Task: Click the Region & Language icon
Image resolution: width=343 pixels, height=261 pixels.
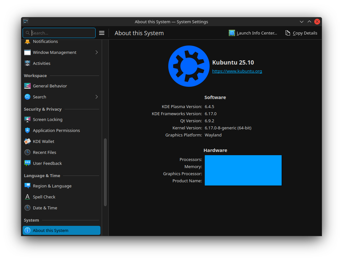Action: [x=27, y=186]
